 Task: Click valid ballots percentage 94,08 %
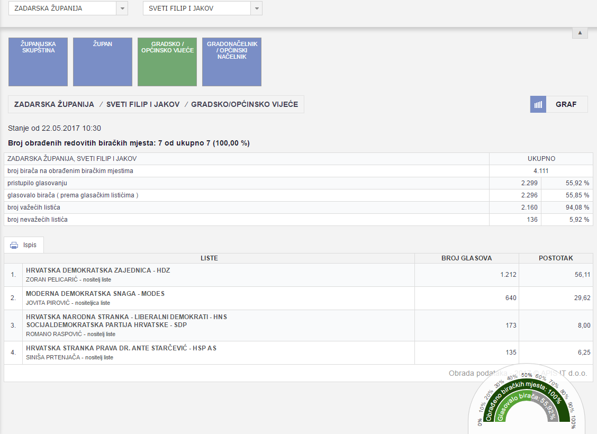(577, 207)
